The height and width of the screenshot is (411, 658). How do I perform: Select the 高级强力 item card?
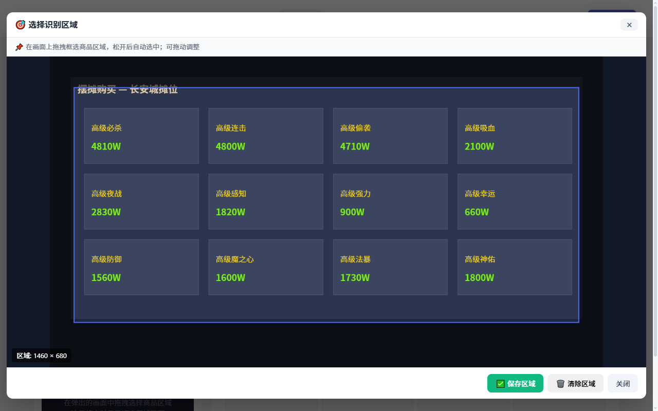tap(390, 201)
